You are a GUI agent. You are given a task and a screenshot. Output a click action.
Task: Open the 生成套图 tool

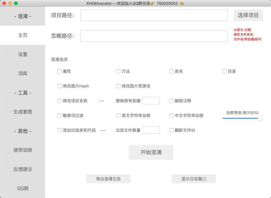click(x=22, y=112)
